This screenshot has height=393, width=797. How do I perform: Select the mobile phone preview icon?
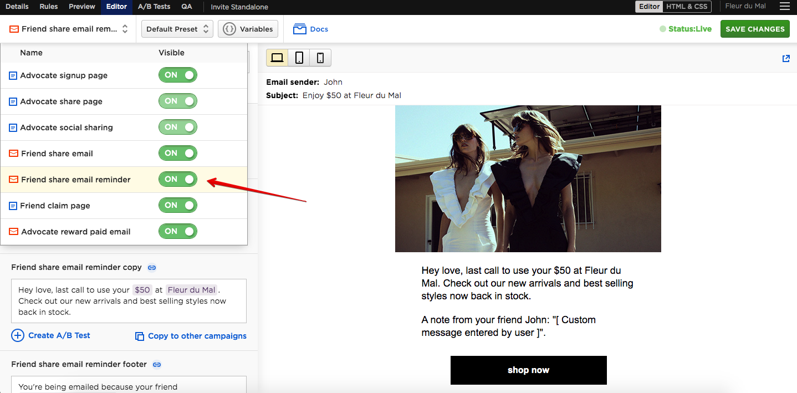320,58
